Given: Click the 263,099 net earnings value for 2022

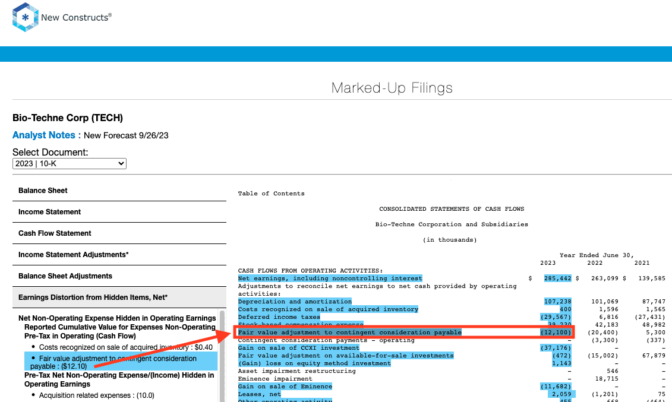Looking at the screenshot, I should (605, 278).
